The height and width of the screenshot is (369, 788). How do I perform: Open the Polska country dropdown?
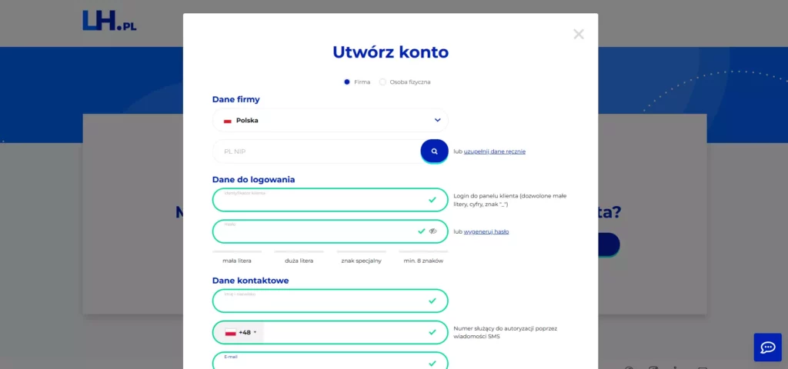(330, 121)
